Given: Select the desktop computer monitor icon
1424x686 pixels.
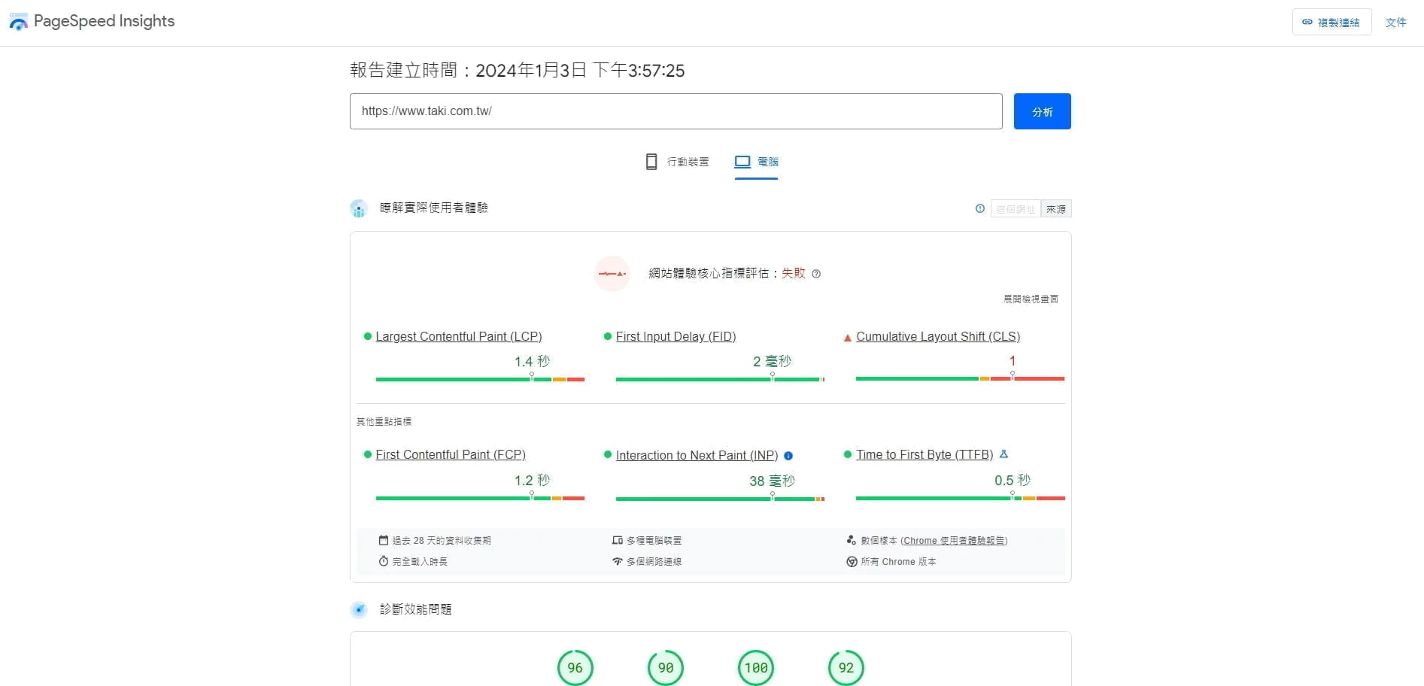Looking at the screenshot, I should (x=742, y=162).
